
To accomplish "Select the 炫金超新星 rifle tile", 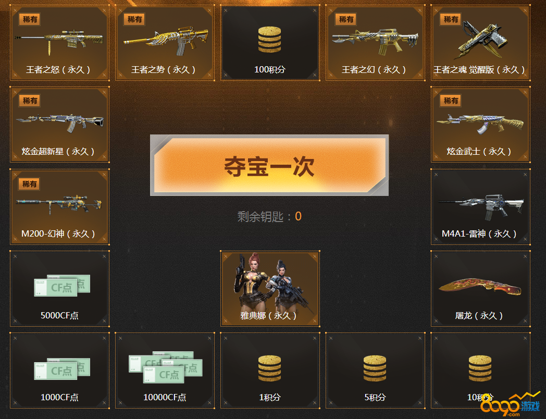I will [59, 125].
